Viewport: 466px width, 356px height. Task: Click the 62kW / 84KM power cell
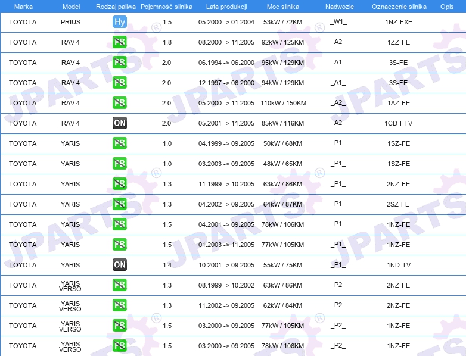pos(282,305)
